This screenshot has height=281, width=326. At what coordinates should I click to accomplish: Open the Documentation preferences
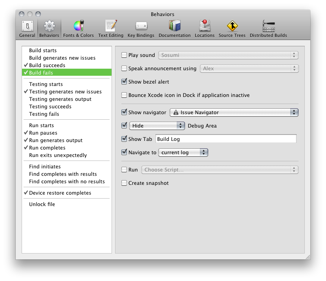pyautogui.click(x=175, y=29)
